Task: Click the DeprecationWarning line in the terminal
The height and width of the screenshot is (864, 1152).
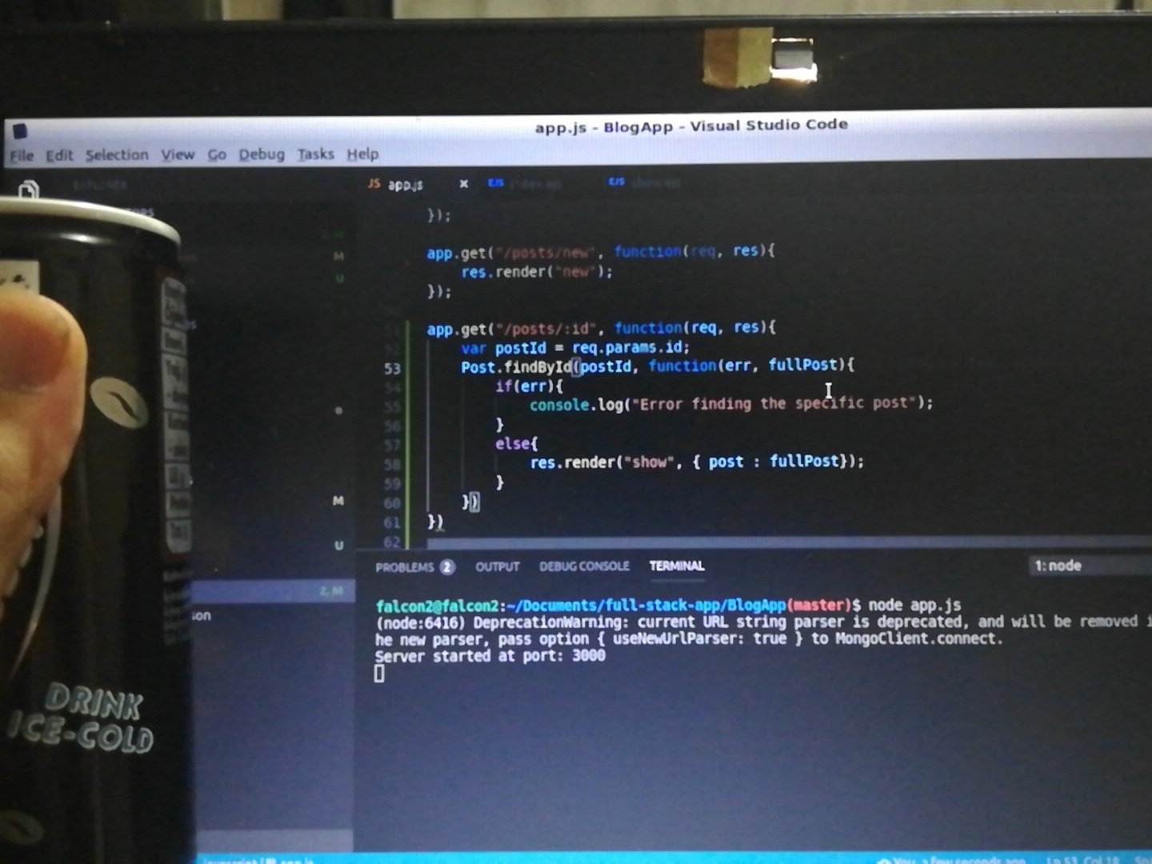Action: coord(763,622)
